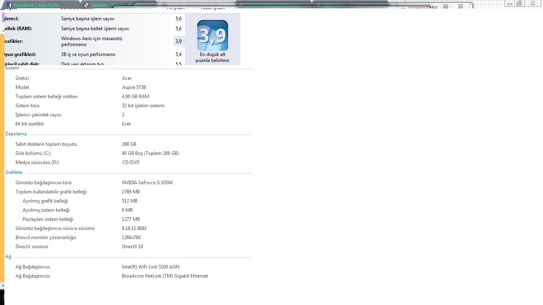The height and width of the screenshot is (305, 543).
Task: Click the Sistem section heading
Action: coord(12,68)
